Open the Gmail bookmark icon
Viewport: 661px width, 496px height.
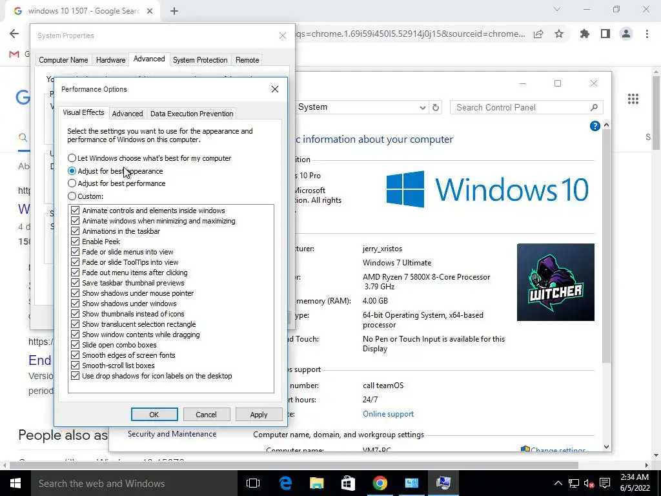pyautogui.click(x=14, y=54)
